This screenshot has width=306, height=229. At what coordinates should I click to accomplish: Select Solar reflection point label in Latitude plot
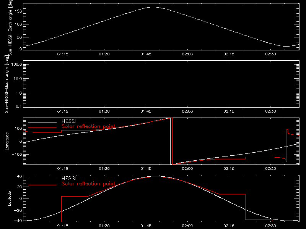[x=88, y=184]
